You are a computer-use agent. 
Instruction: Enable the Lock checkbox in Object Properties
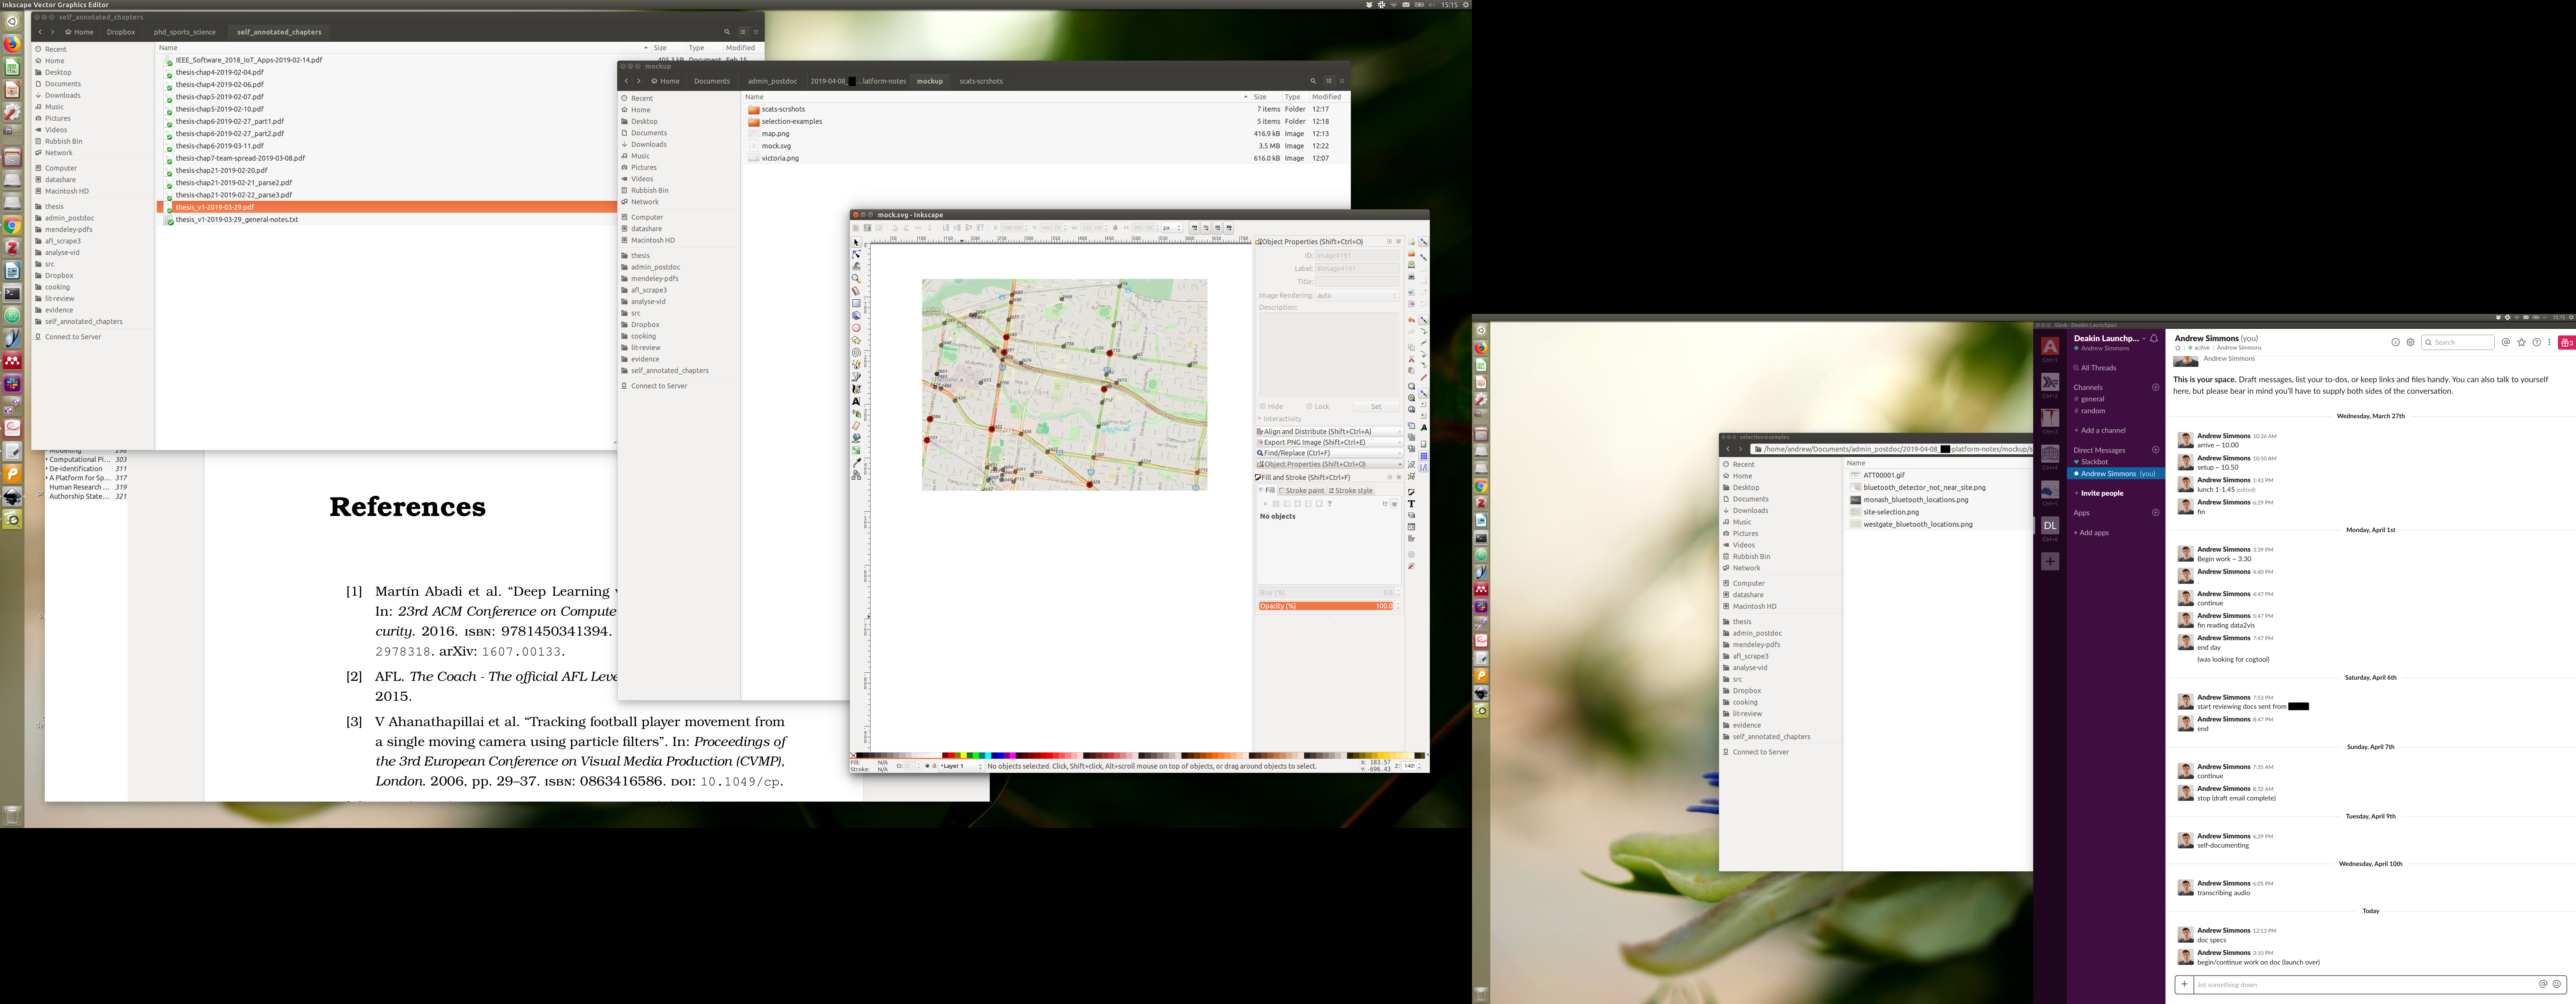[1309, 406]
